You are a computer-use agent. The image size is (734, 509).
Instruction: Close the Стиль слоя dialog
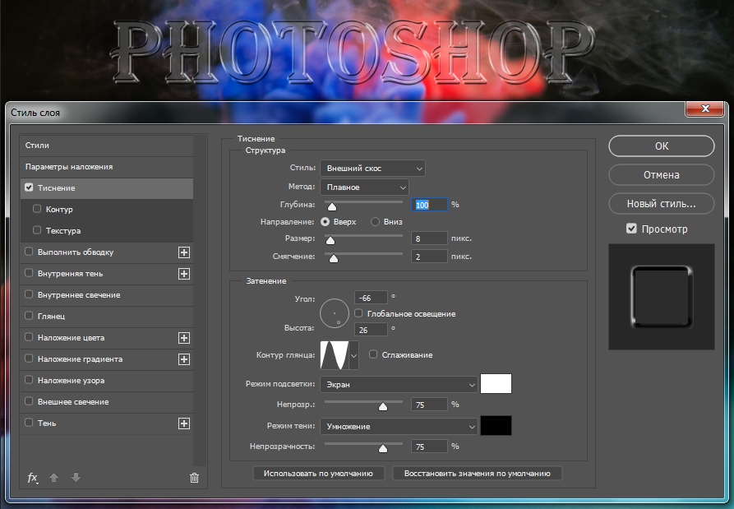[x=705, y=109]
